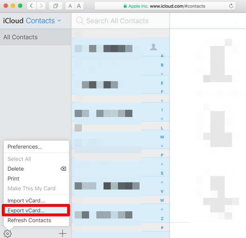
Task: Choose Print from the menu
Action: (36, 179)
